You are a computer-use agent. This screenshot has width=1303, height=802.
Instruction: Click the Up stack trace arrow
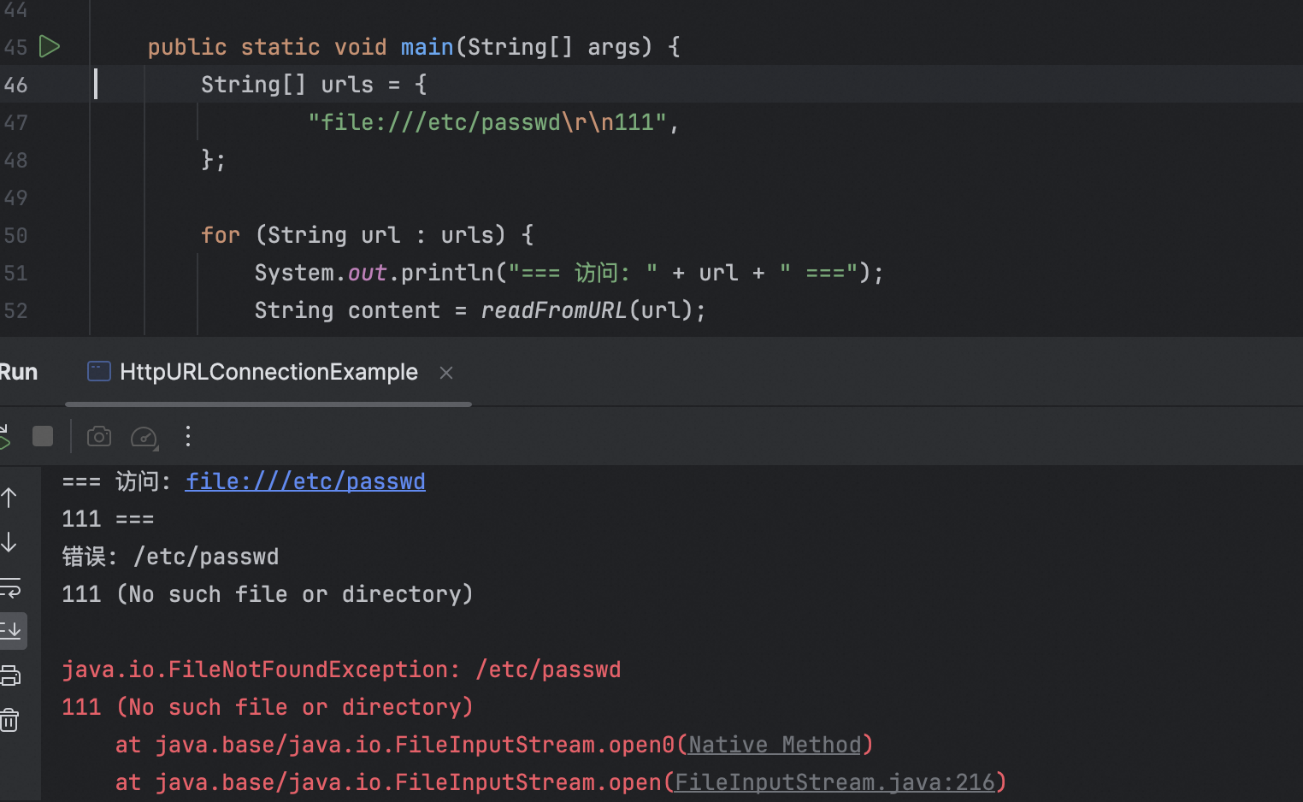tap(9, 498)
